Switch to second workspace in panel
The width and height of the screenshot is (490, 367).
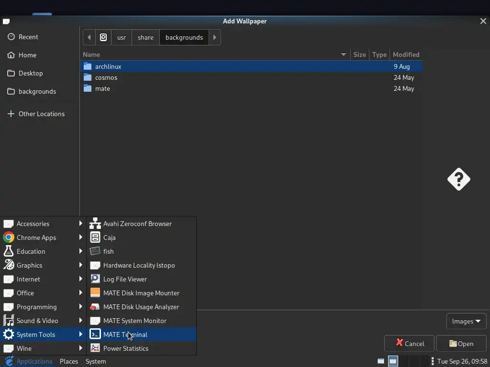click(393, 361)
